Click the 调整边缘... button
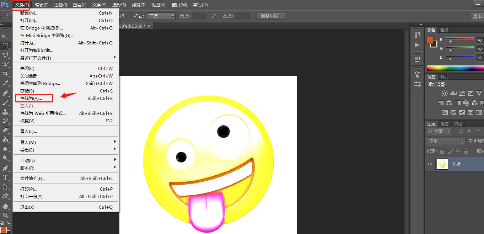 pos(271,16)
